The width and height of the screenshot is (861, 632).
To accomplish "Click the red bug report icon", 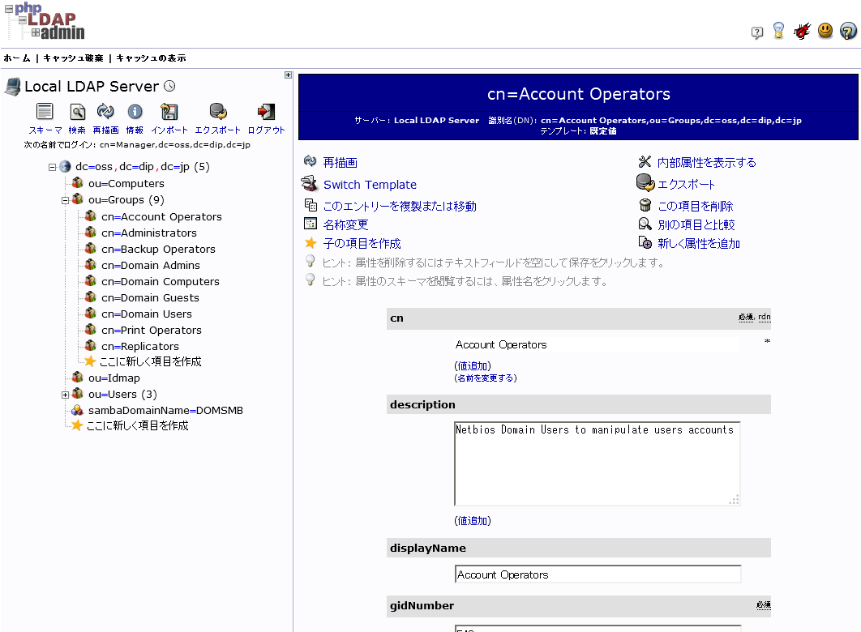I will tap(802, 31).
